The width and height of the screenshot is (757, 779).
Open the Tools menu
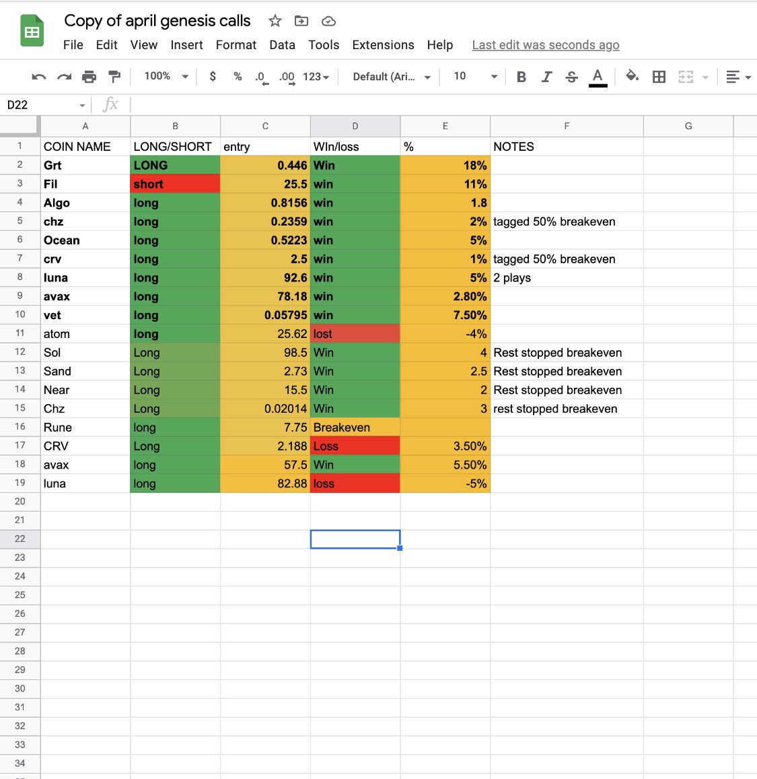(324, 44)
